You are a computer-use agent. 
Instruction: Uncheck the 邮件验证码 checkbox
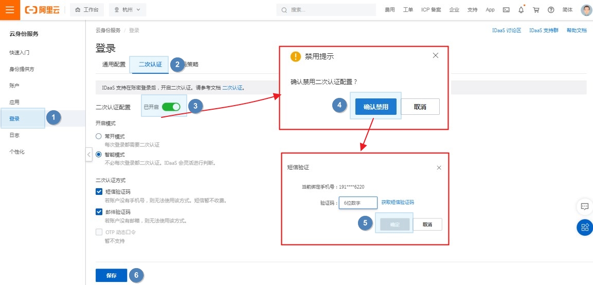click(99, 212)
